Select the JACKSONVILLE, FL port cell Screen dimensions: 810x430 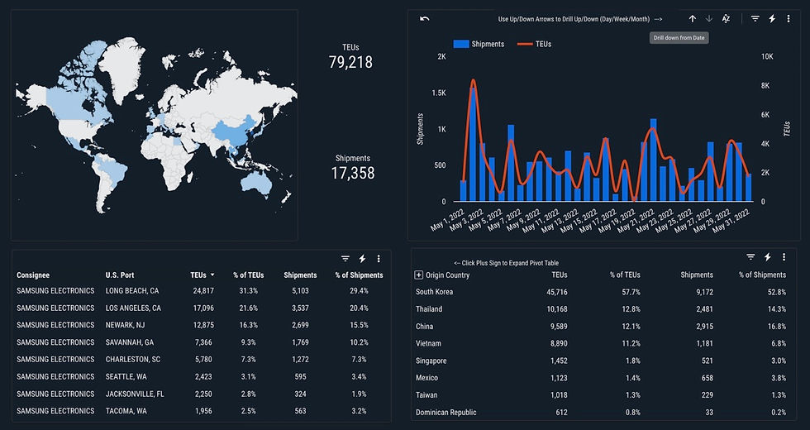coord(135,394)
